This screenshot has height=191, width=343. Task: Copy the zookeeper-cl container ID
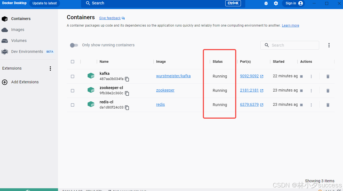[x=127, y=93]
